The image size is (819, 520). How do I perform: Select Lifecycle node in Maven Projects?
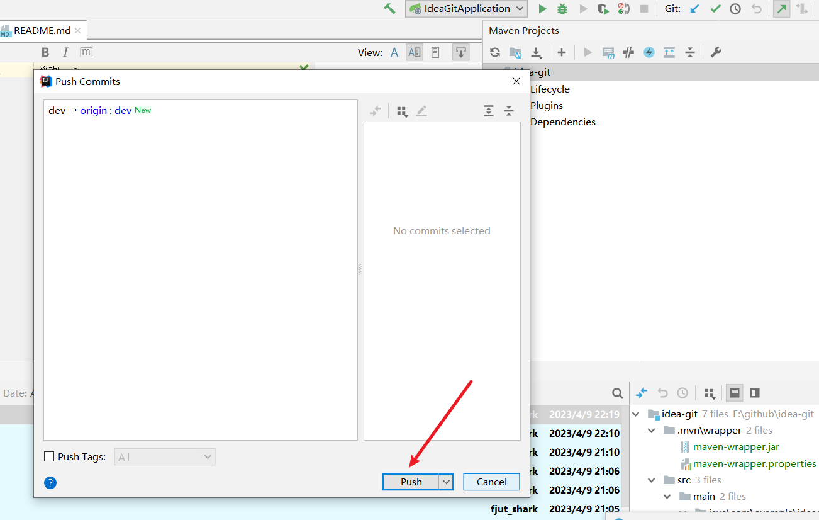[x=550, y=89]
